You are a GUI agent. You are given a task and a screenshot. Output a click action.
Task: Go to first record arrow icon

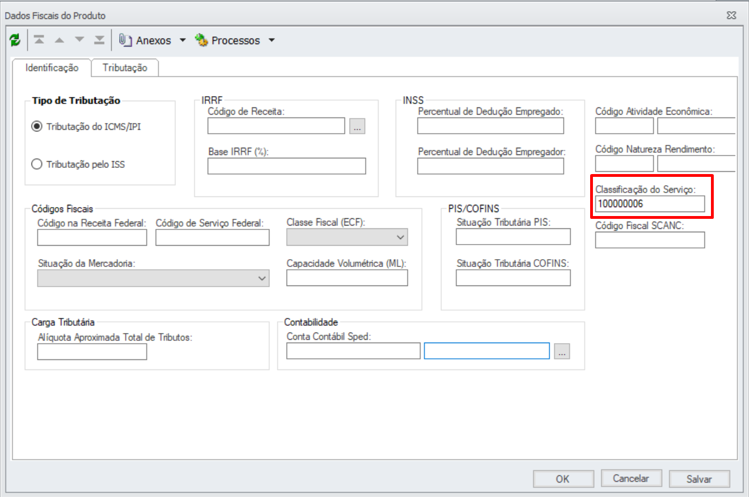click(x=39, y=40)
